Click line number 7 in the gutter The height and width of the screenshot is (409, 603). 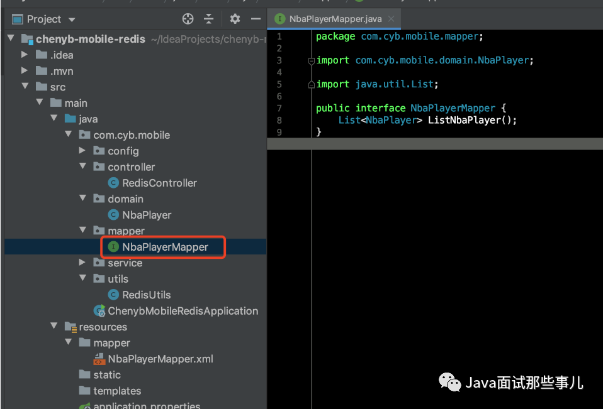pyautogui.click(x=279, y=109)
